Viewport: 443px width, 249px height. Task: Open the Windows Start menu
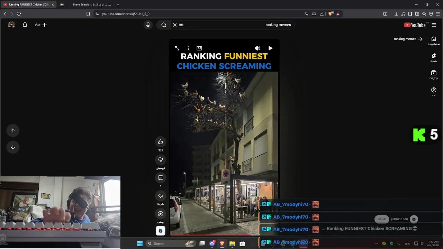pos(140,243)
